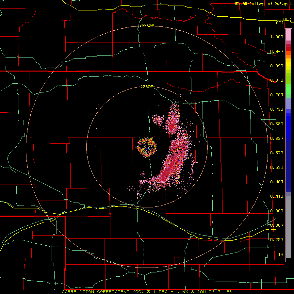Click the [CC] legend heading
Image resolution: width=294 pixels, height=294 pixels.
click(279, 23)
